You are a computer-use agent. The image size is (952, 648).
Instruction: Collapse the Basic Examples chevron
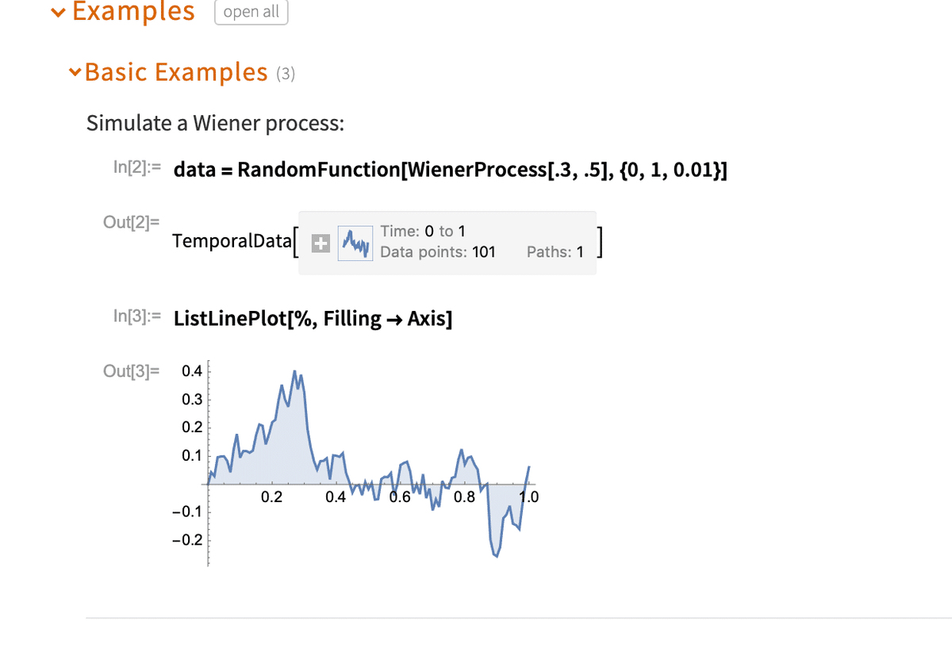[x=75, y=72]
